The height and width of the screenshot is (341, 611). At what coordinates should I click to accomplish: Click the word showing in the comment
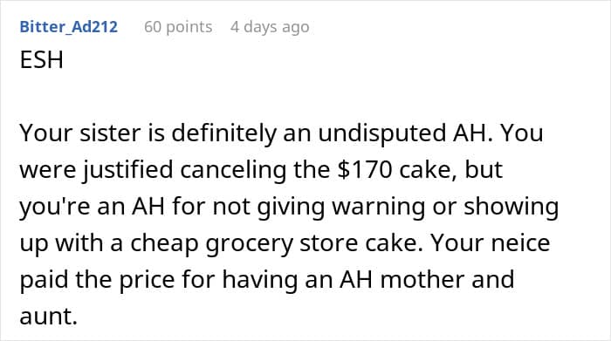[511, 207]
